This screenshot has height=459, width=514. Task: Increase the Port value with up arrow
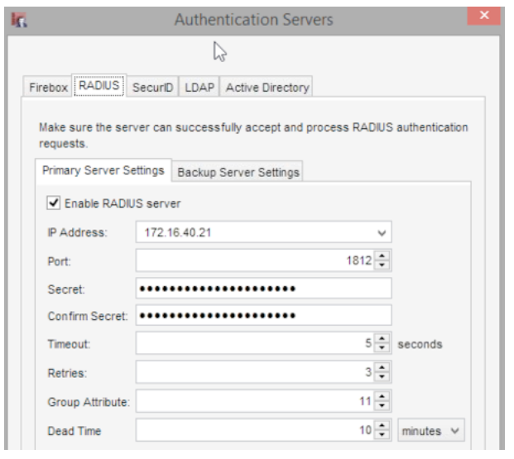pos(383,257)
